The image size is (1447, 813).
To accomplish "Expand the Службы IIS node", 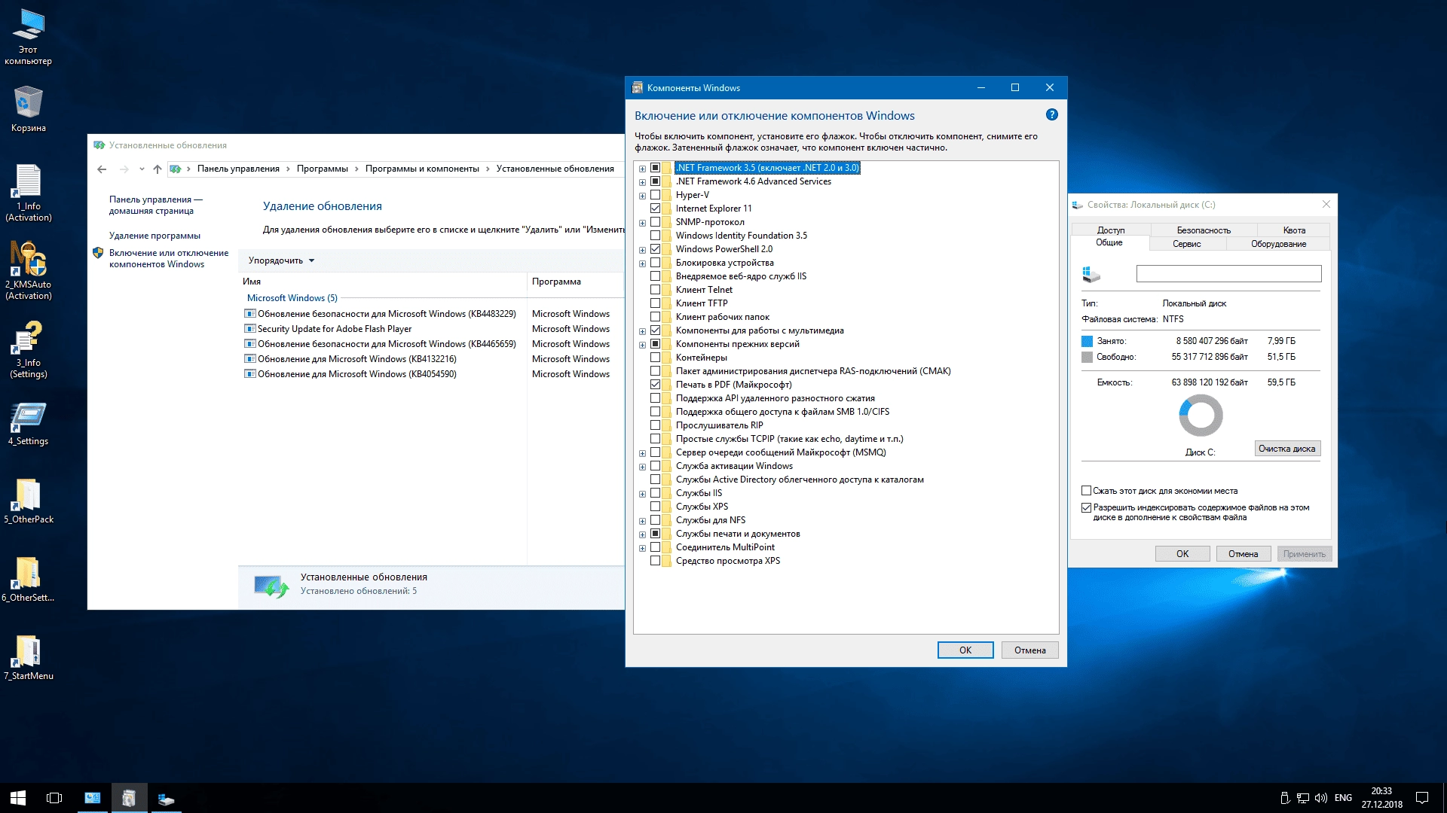I will (x=642, y=494).
